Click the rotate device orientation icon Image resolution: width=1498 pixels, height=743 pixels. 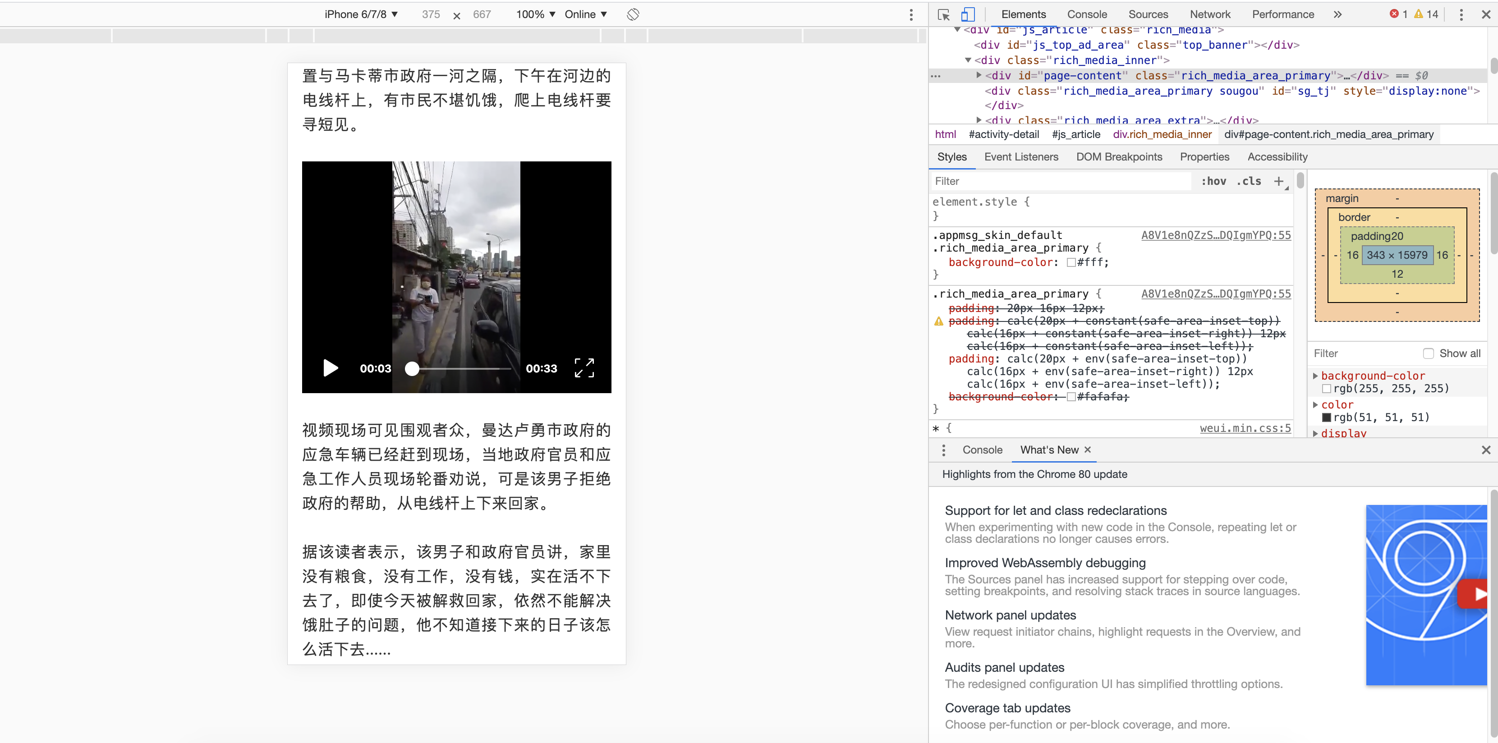(633, 14)
